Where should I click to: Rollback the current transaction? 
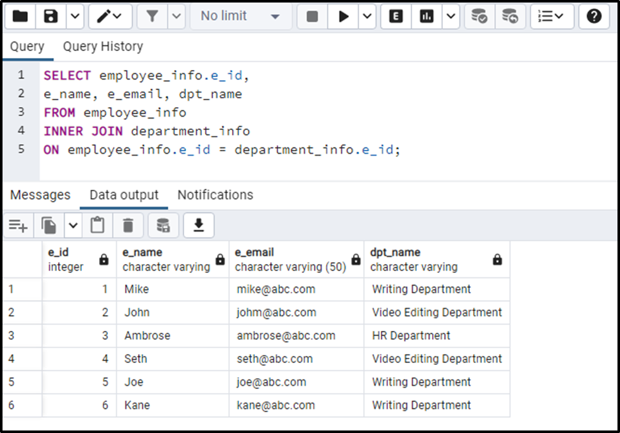[510, 16]
